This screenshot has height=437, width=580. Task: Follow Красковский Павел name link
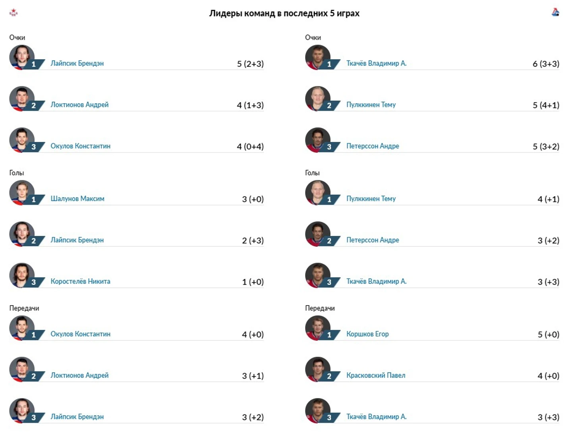tap(376, 375)
